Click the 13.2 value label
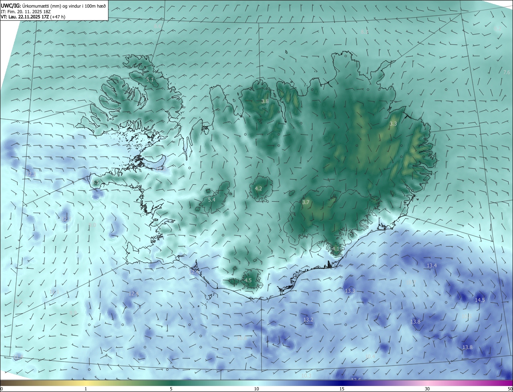The width and height of the screenshot is (513, 392). (308, 320)
